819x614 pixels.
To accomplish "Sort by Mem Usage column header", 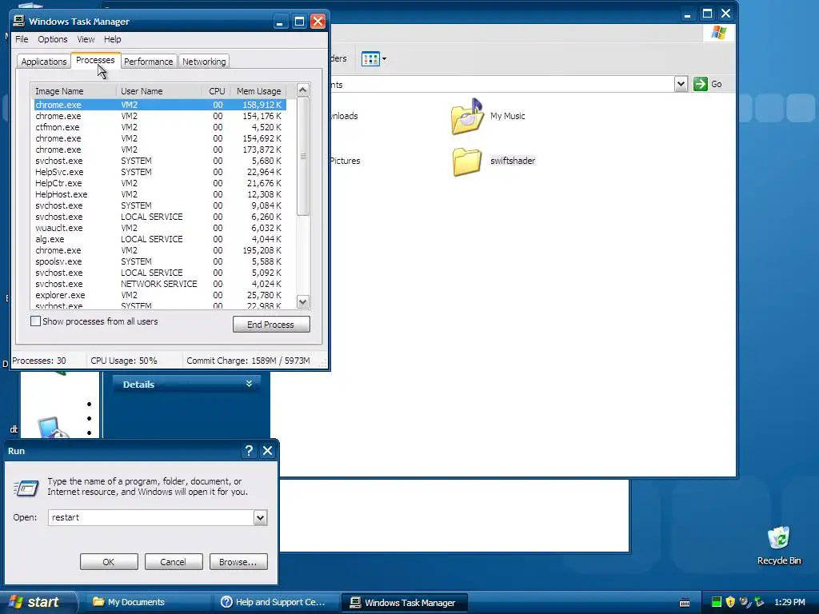I will coord(258,91).
